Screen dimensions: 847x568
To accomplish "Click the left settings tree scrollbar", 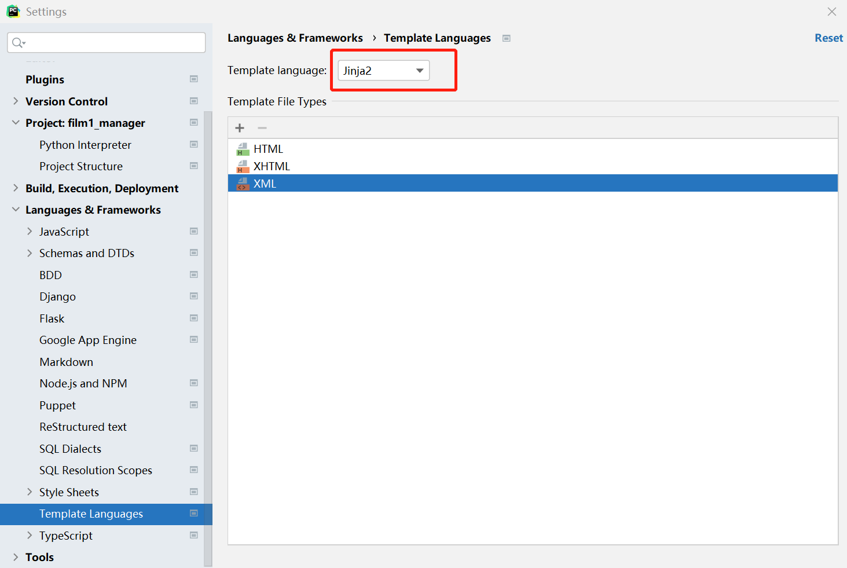I will point(208,339).
